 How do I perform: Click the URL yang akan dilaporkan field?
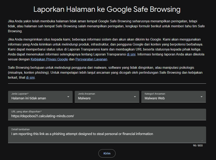[x=107, y=114]
